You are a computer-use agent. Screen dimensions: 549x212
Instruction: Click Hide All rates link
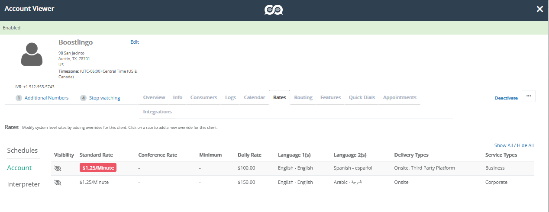525,145
